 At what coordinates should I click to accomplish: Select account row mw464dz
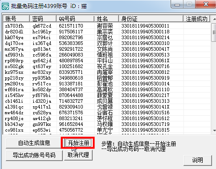click(106, 113)
